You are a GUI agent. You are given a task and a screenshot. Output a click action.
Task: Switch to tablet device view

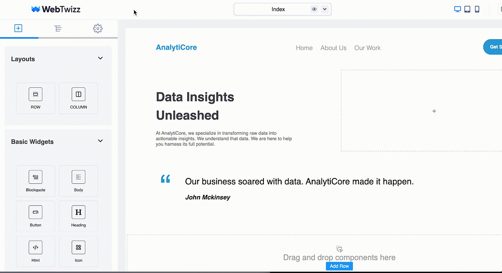point(467,9)
